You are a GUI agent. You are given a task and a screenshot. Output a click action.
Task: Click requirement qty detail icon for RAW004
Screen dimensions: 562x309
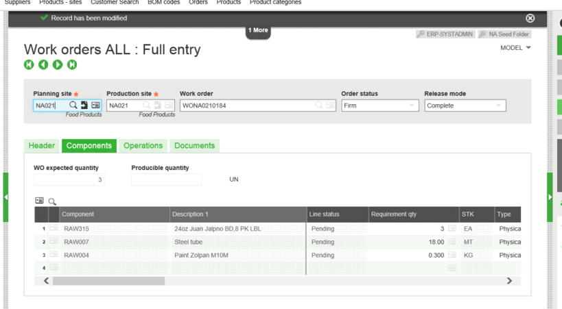tap(452, 255)
